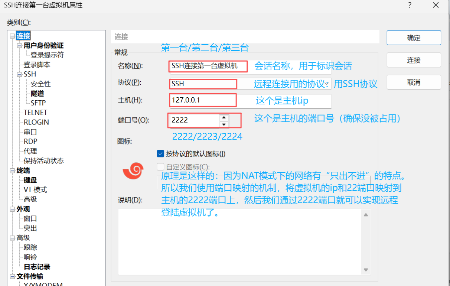450x286 pixels.
Task: Collapse the 外观 category node
Action: (x=12, y=209)
